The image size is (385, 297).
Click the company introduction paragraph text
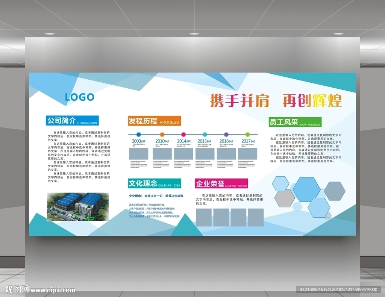(x=79, y=157)
